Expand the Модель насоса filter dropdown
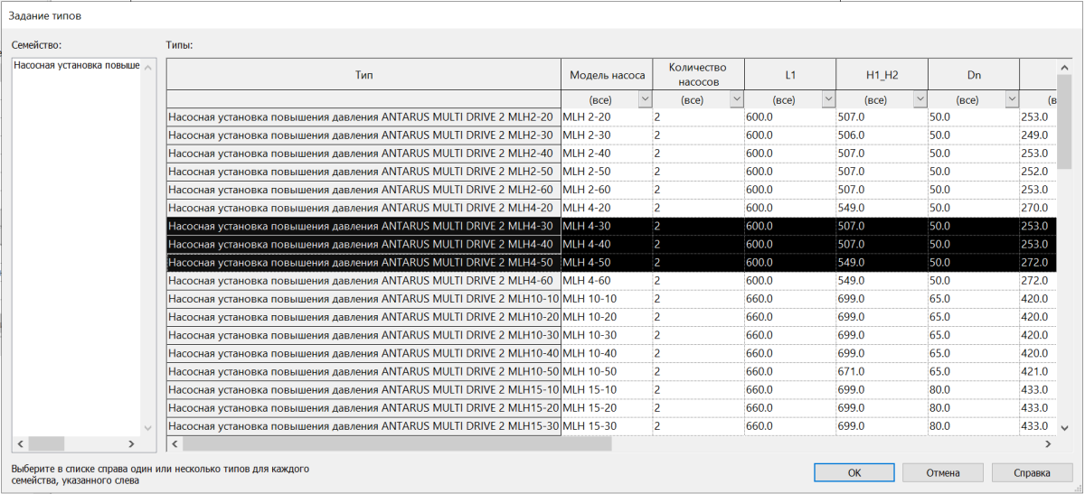Screen dimensions: 1085x494 click(645, 99)
